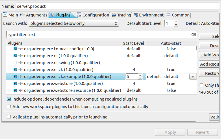
Task: Click the horizontal scrollbar below the options
Action: click(99, 122)
